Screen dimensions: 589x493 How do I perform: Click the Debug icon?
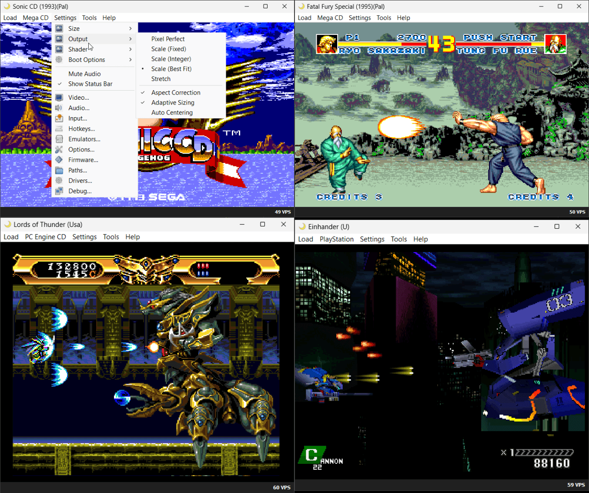point(59,191)
